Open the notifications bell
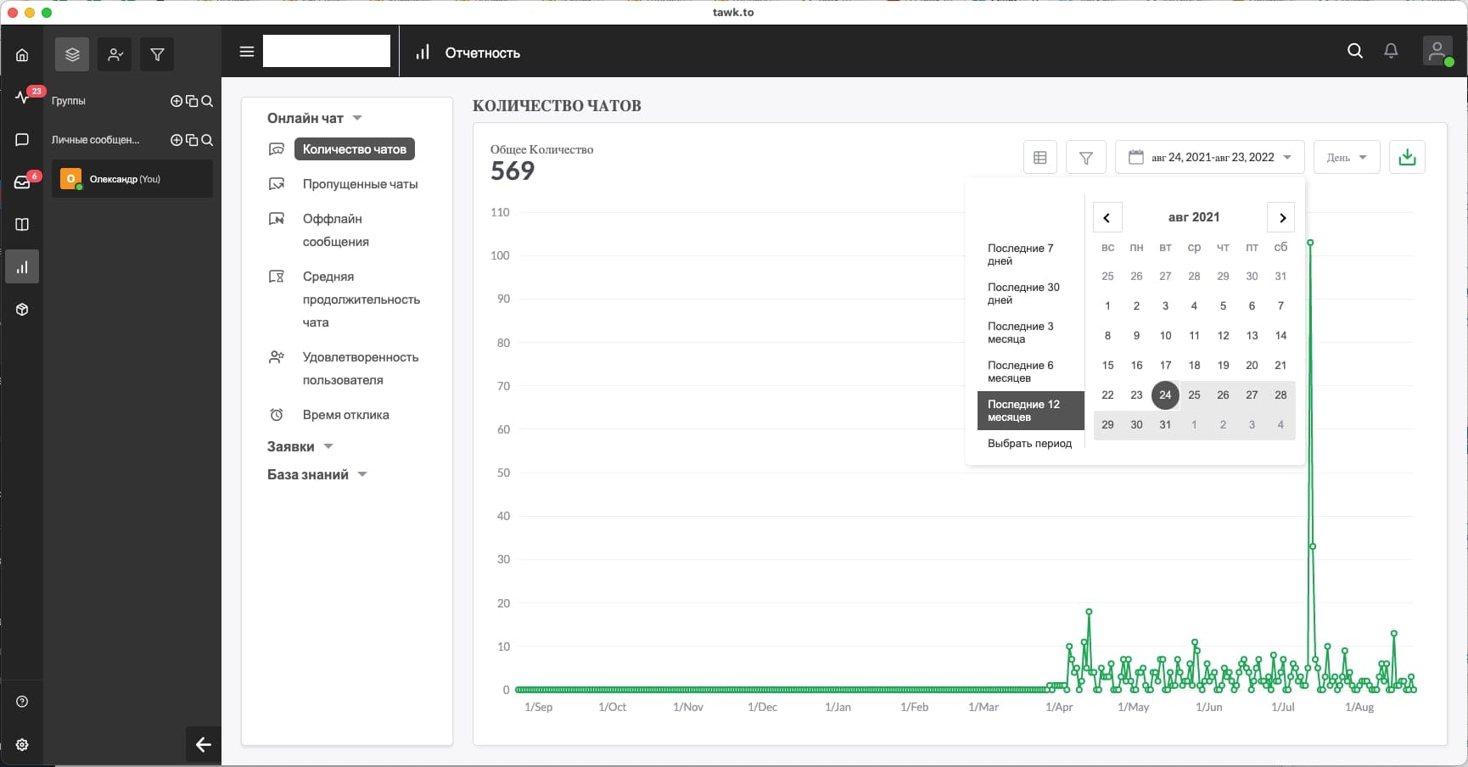 point(1391,51)
